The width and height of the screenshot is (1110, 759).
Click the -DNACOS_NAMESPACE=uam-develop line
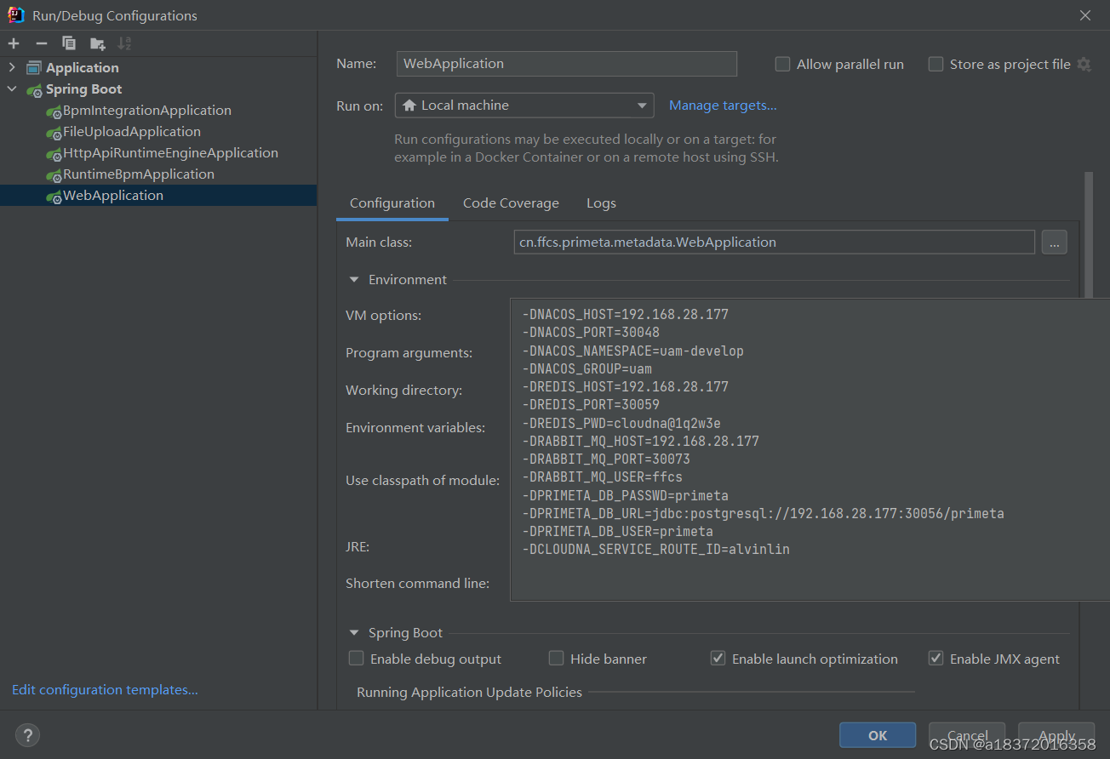(632, 351)
